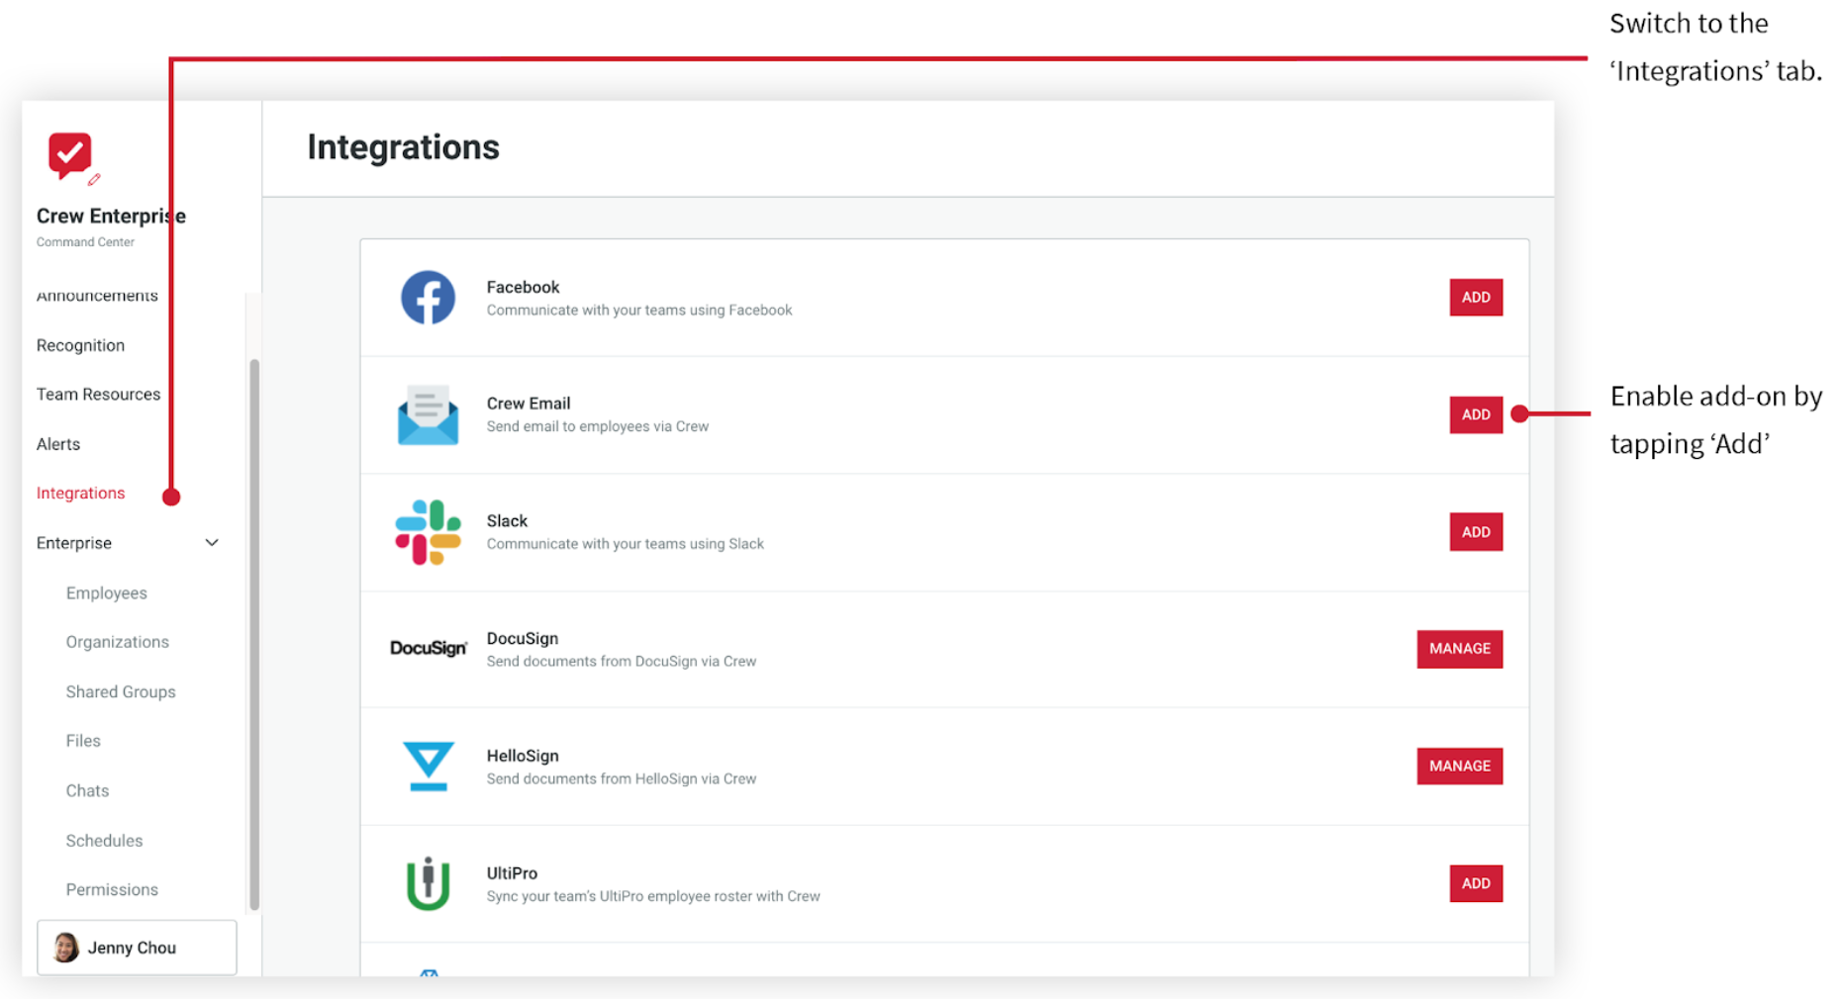Select the Integrations sidebar item
Image resolution: width=1841 pixels, height=999 pixels.
tap(80, 494)
